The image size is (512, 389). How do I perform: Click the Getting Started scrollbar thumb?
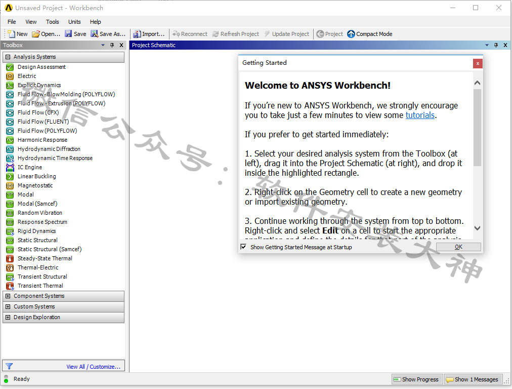tap(477, 128)
